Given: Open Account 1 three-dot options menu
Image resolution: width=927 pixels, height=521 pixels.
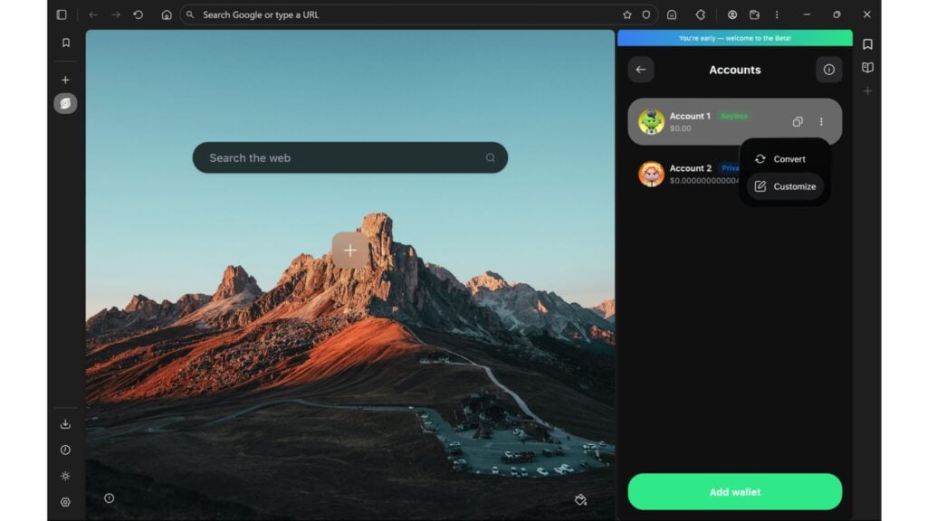Looking at the screenshot, I should click(821, 122).
